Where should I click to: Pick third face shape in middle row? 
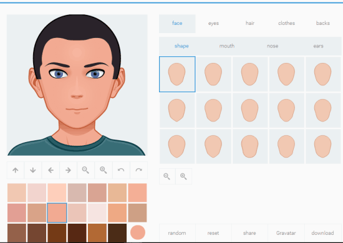click(x=250, y=110)
